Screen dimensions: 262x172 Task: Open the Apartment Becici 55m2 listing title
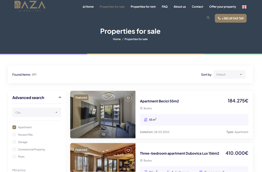point(159,101)
